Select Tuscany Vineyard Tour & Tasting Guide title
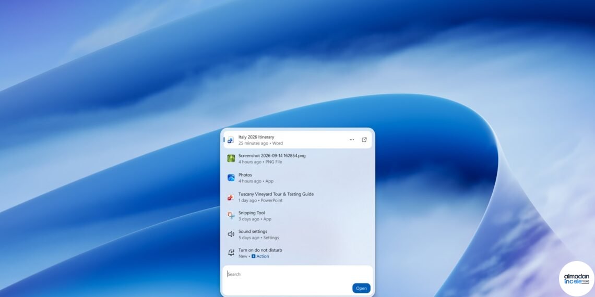The height and width of the screenshot is (297, 595). coord(276,194)
